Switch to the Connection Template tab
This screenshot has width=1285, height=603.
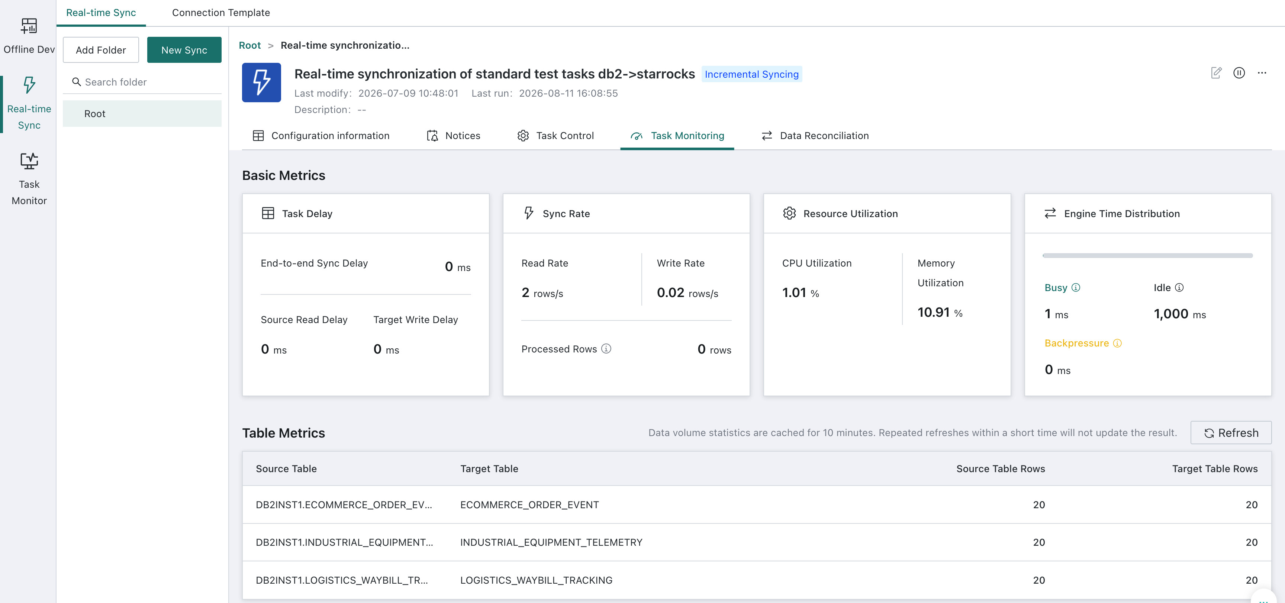click(x=221, y=13)
